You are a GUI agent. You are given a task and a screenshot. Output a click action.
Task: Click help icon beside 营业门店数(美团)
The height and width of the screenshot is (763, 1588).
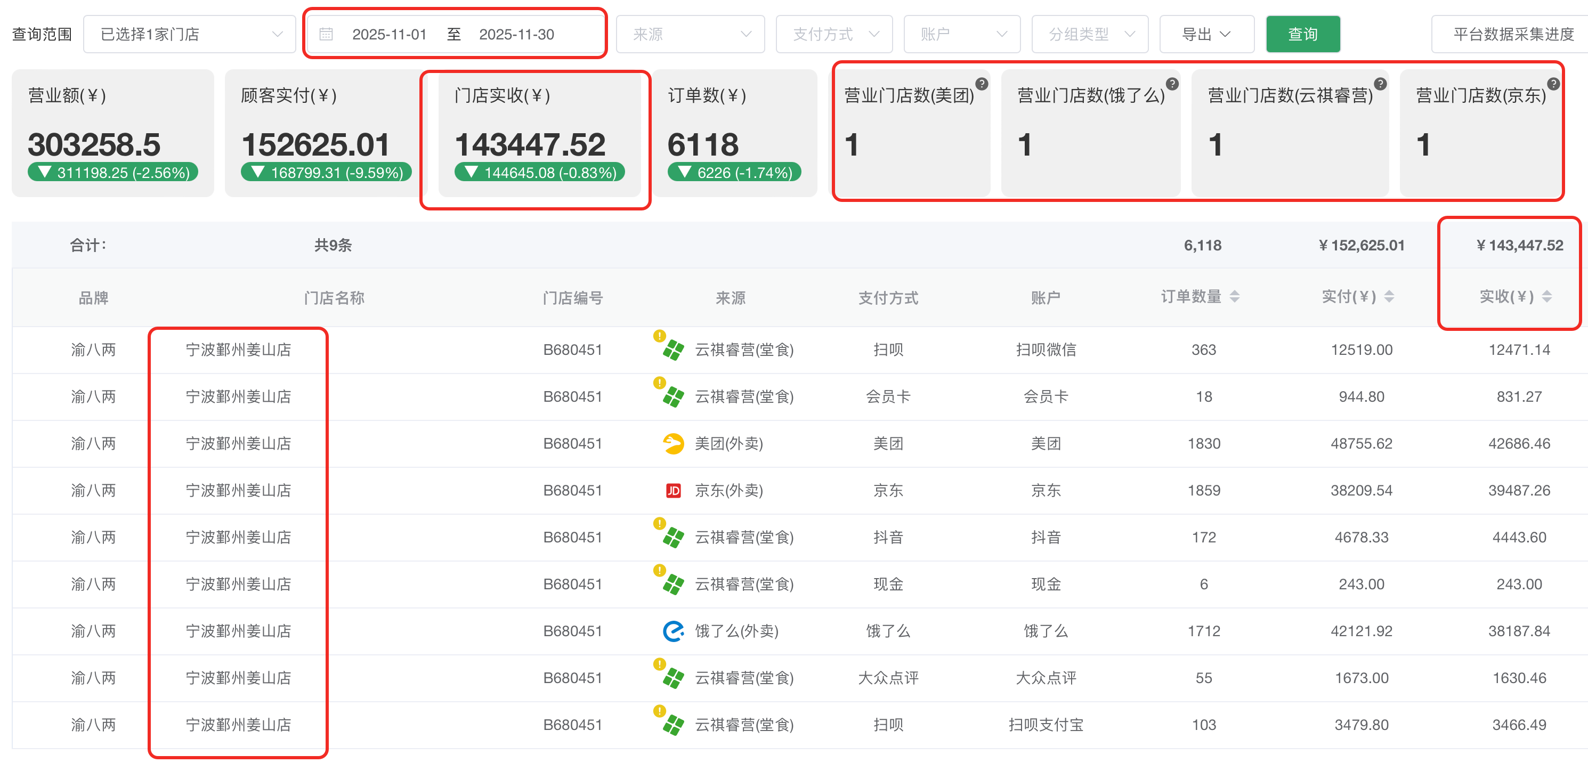982,84
